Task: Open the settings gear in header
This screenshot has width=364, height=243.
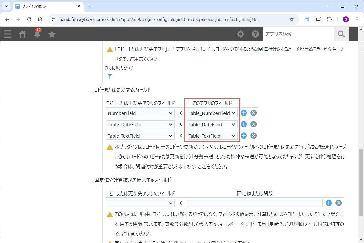Action: [x=241, y=34]
